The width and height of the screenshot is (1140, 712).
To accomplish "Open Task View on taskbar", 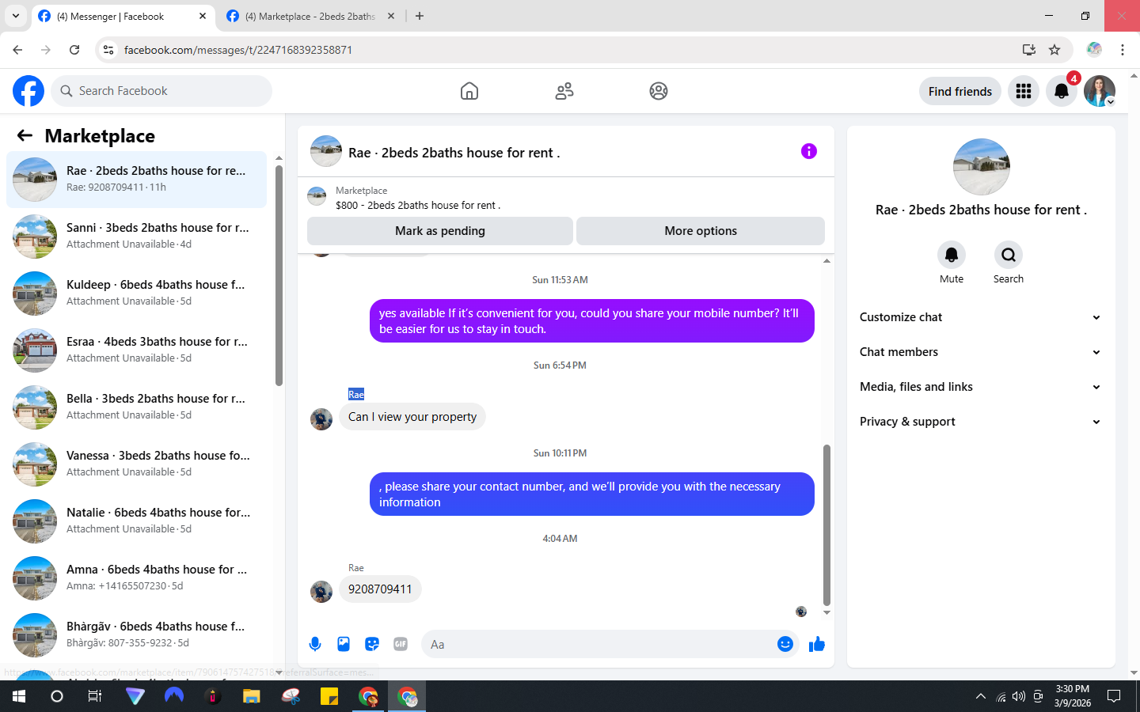I will click(x=95, y=696).
